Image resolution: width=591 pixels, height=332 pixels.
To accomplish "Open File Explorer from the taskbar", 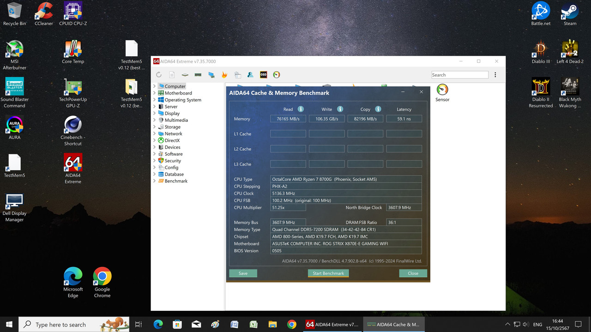I will [x=272, y=324].
